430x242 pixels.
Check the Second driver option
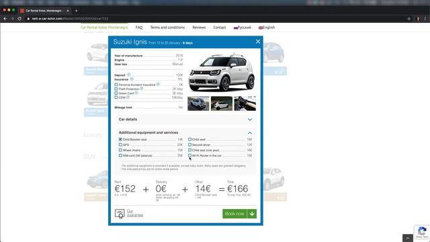pos(189,145)
